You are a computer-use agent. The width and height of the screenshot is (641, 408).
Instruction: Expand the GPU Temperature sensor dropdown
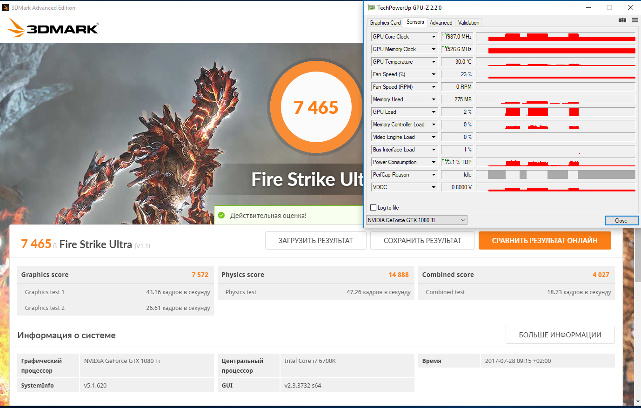[x=434, y=62]
